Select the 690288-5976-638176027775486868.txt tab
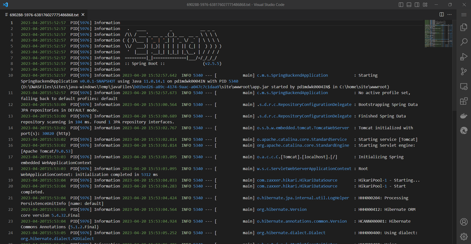Viewport: 471px width, 244px height. click(44, 15)
